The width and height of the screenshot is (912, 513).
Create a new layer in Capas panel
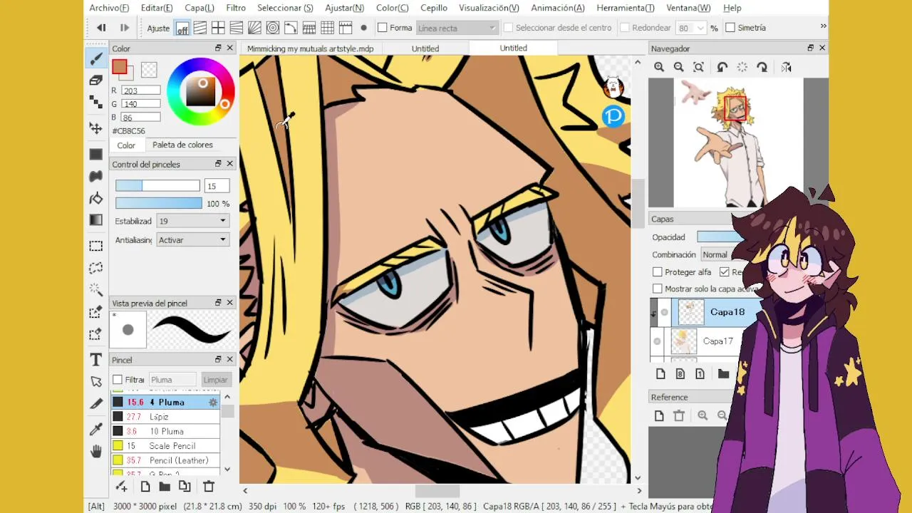pyautogui.click(x=660, y=374)
